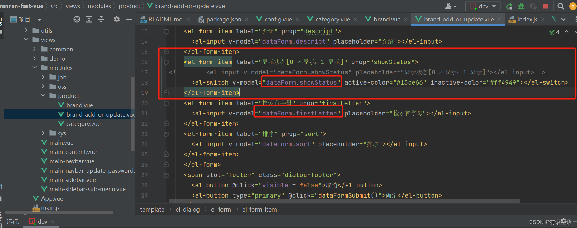Open main-content.vue in project tree

[69, 152]
